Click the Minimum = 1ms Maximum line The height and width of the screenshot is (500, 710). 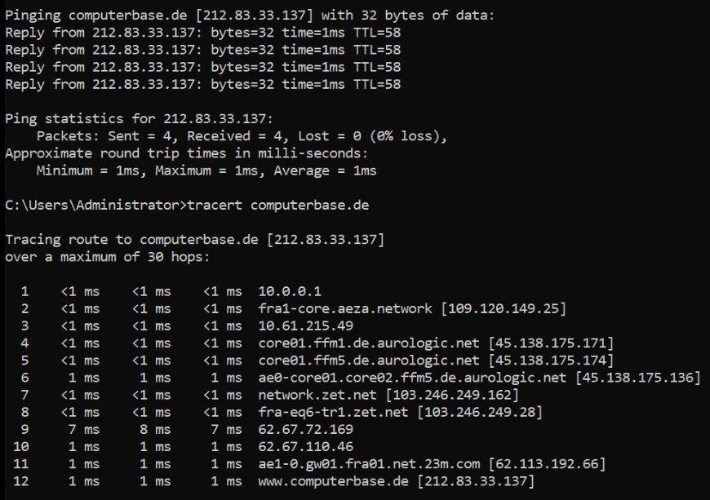(x=206, y=170)
